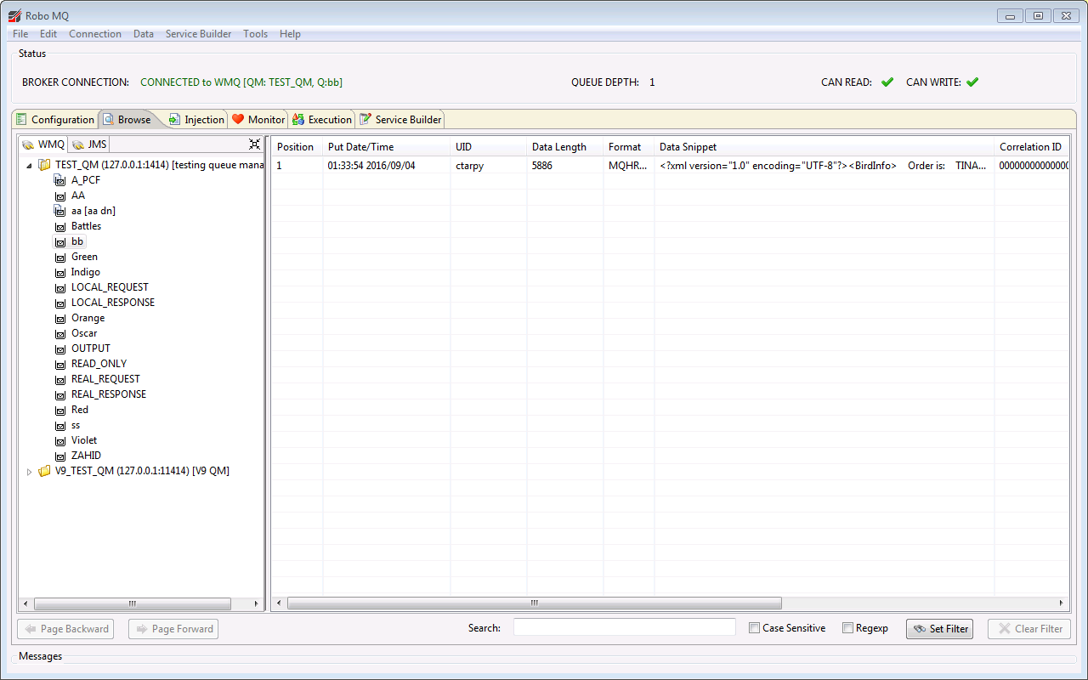Viewport: 1088px width, 680px height.
Task: Open the Connection menu
Action: [94, 34]
